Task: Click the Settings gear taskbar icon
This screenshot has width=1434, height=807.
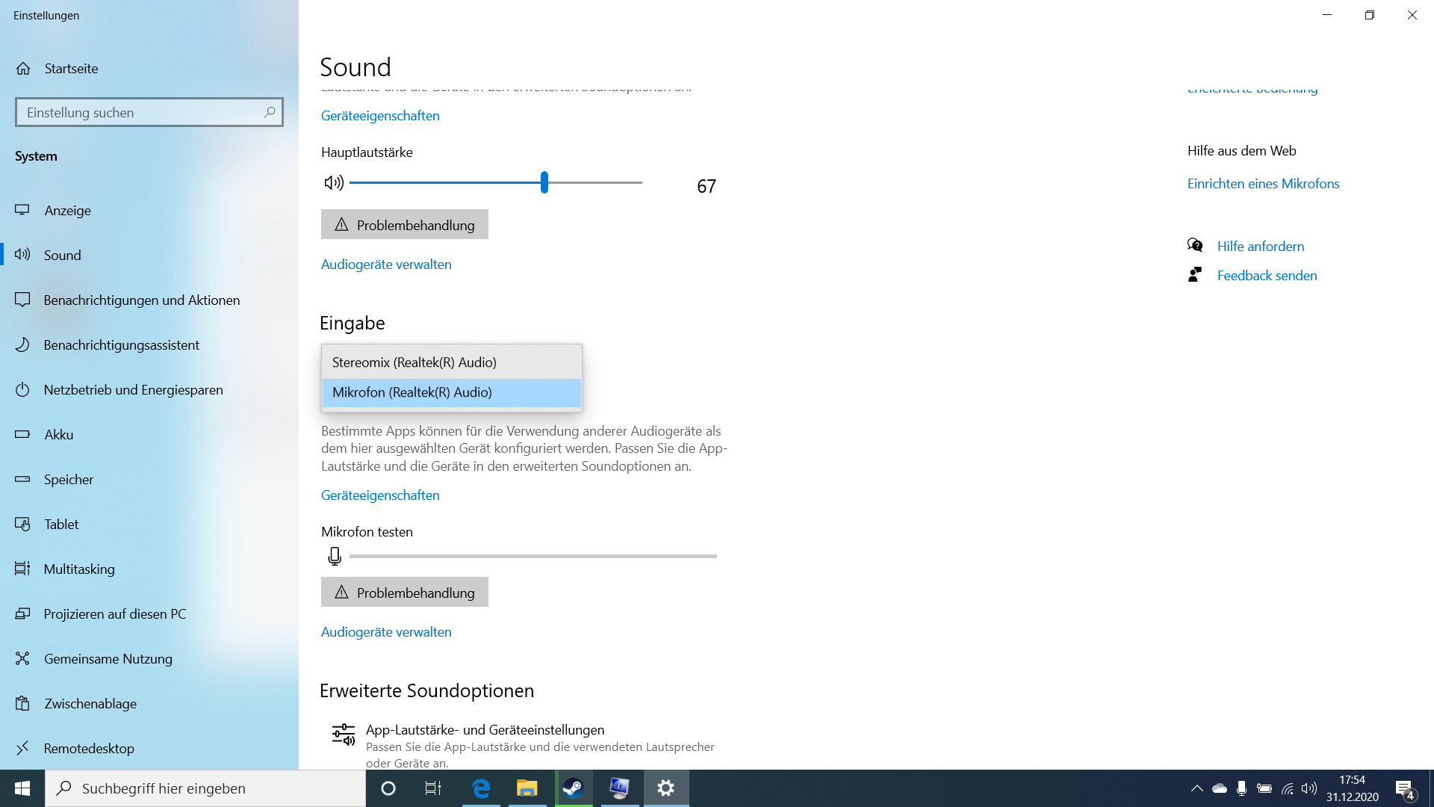Action: point(666,788)
